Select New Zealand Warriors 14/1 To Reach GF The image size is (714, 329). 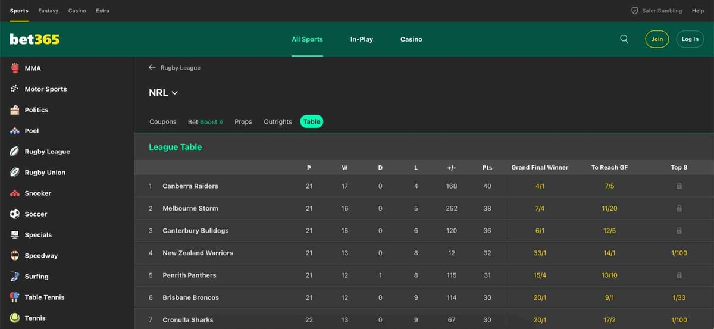[609, 253]
